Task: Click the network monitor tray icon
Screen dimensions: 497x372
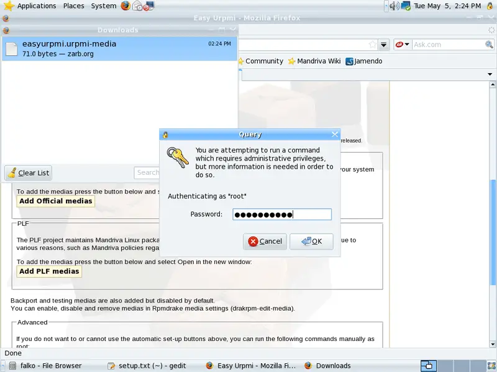Action: point(406,6)
